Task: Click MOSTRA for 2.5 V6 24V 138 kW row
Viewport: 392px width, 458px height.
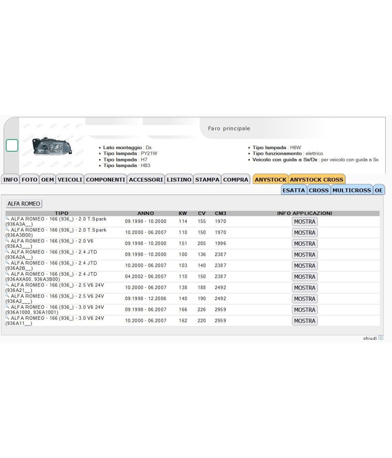Action: (x=304, y=288)
